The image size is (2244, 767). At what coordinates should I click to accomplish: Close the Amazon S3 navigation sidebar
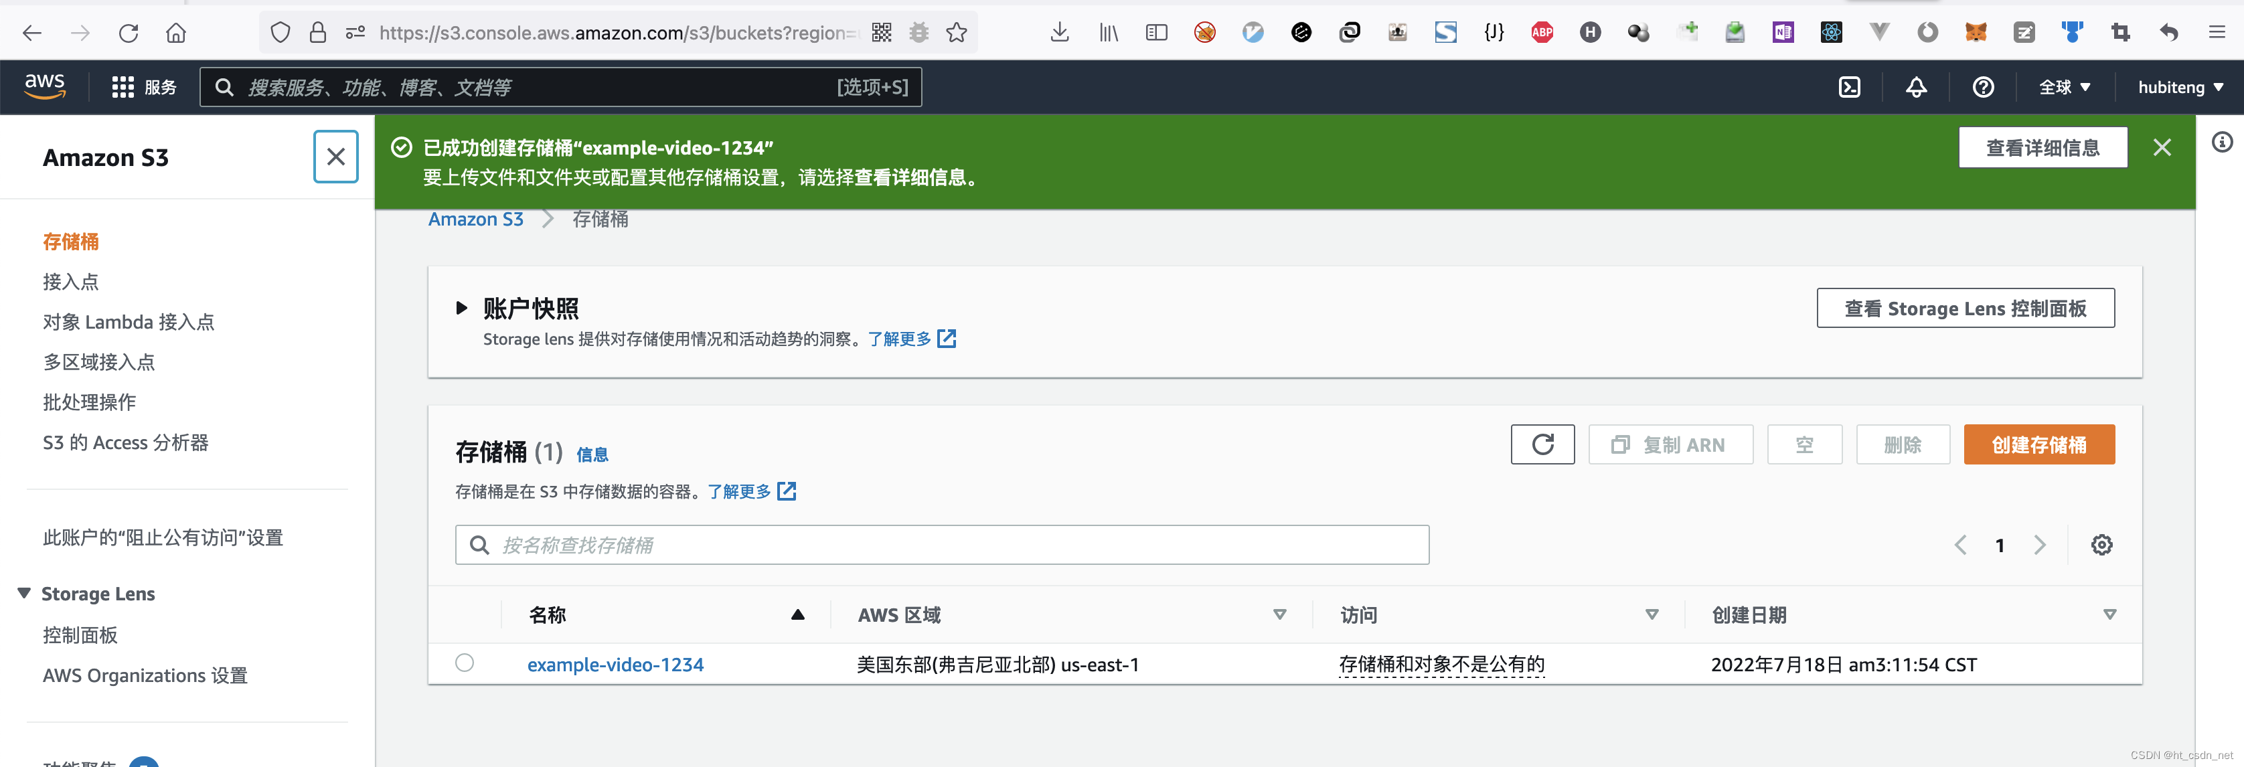(335, 157)
